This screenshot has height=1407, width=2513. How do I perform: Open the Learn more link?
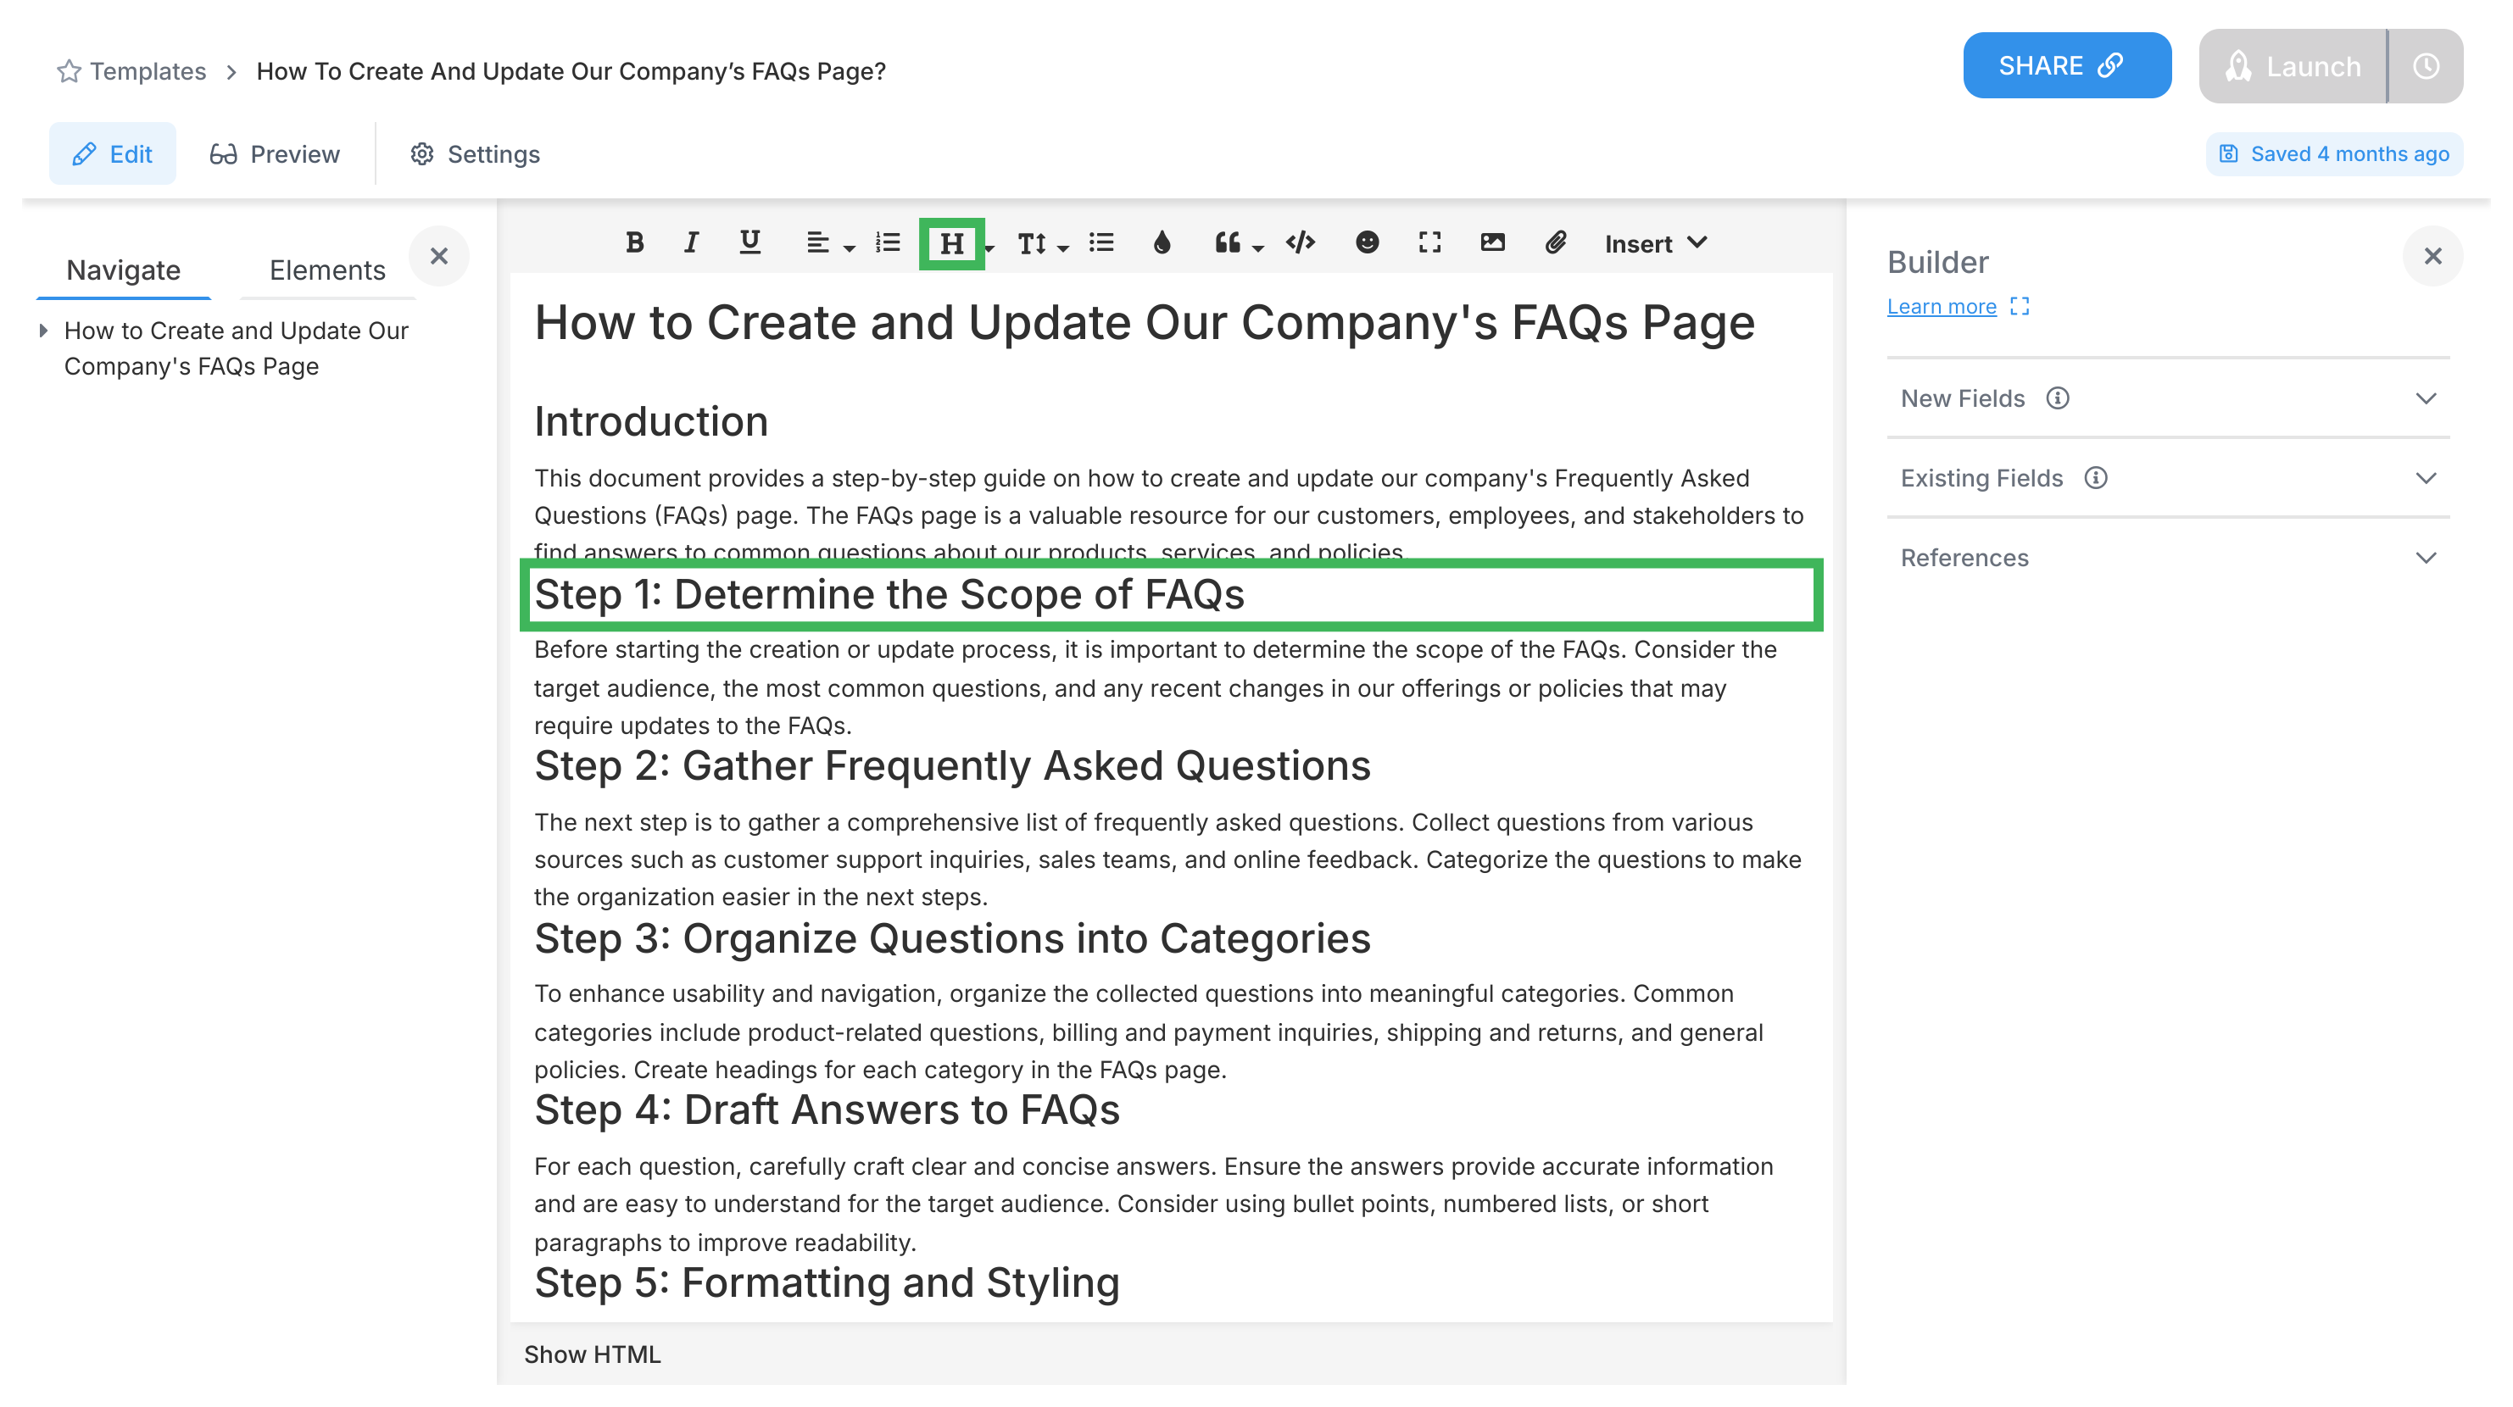[1942, 306]
